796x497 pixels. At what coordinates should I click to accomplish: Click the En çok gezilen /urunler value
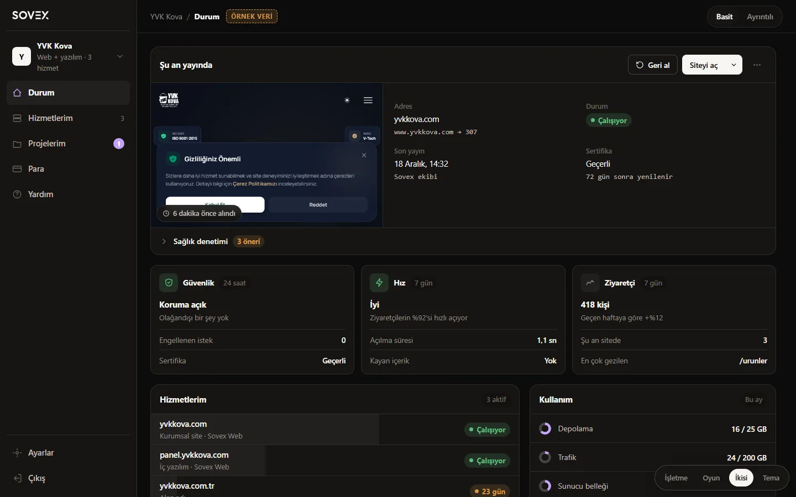pos(753,361)
